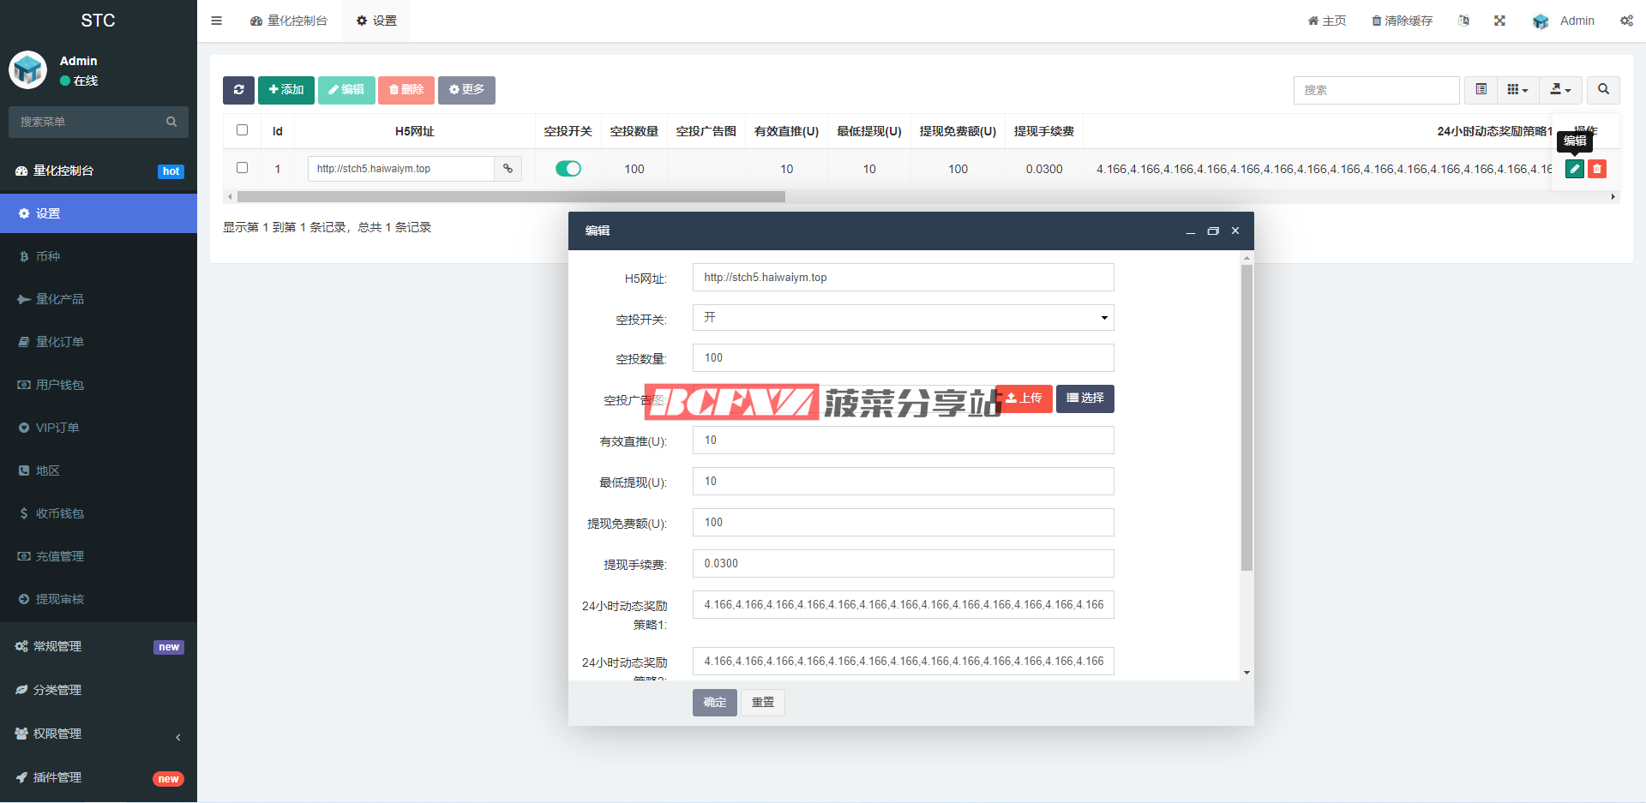Check the select-all checkbox in table header
1646x803 pixels.
[242, 130]
